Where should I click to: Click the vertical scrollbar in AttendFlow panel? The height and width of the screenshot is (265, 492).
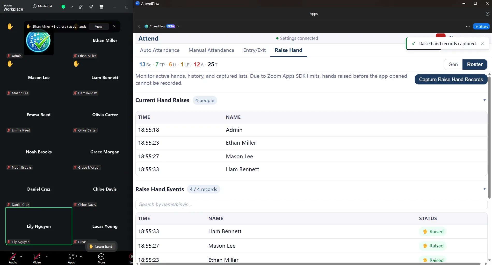tap(489, 137)
